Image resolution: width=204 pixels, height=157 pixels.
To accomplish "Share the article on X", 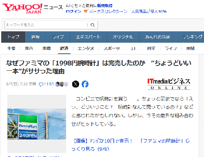I will 75,84.
